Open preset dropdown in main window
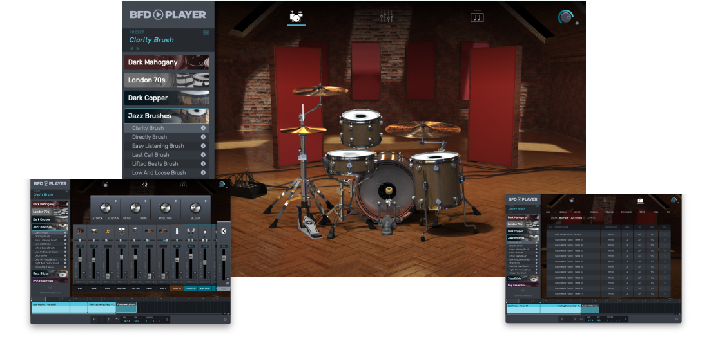 click(x=206, y=32)
